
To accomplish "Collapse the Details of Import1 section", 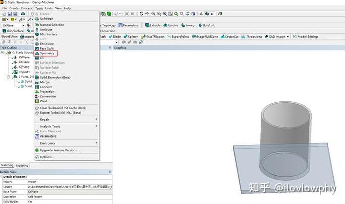I will point(1,177).
